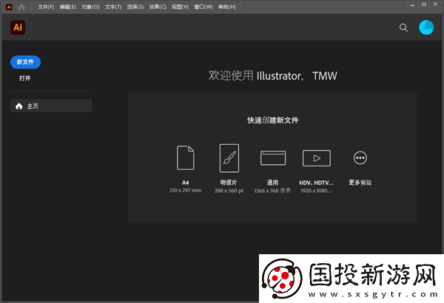Select the 明信片 postcard preset icon
This screenshot has width=444, height=303.
pyautogui.click(x=229, y=157)
